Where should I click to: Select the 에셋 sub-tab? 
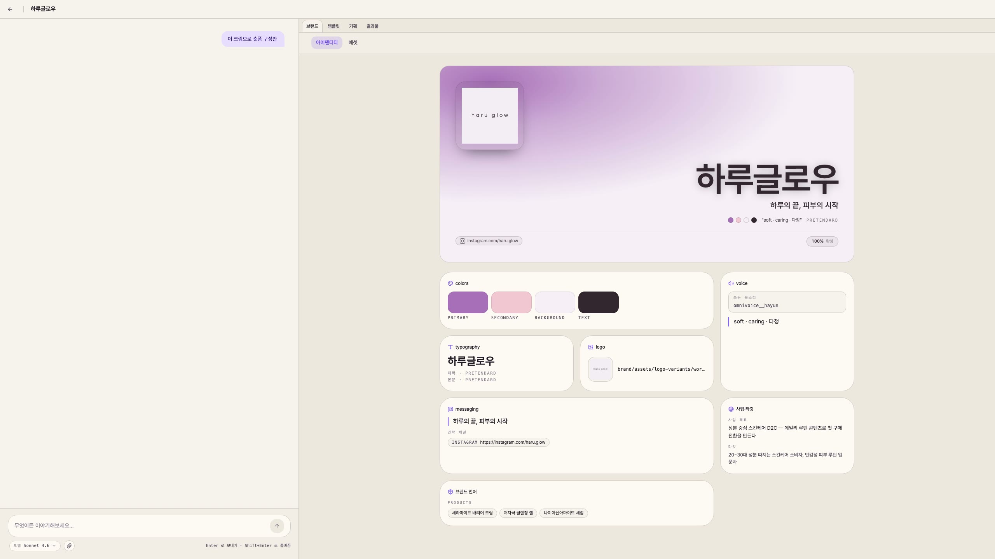click(353, 43)
